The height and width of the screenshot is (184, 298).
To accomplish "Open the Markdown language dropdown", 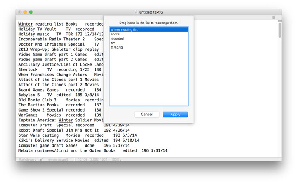I will point(27,159).
